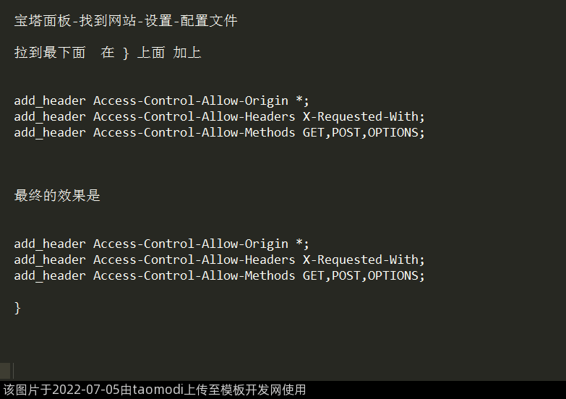Viewport: 566px width, 399px height.
Task: Click Access-Control-Allow-Headers in the second code block
Action: click(194, 259)
